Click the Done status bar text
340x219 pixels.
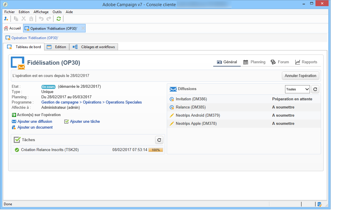pos(8,204)
